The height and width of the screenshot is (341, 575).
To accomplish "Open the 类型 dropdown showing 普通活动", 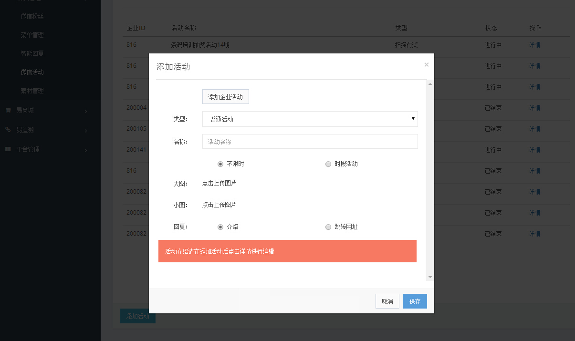I will pyautogui.click(x=310, y=119).
